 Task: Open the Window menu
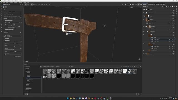click(11, 2)
